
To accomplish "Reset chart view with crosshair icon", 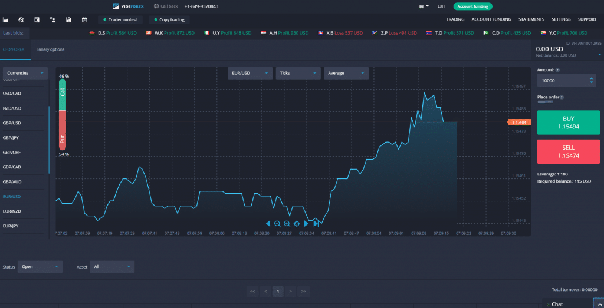I will point(296,224).
